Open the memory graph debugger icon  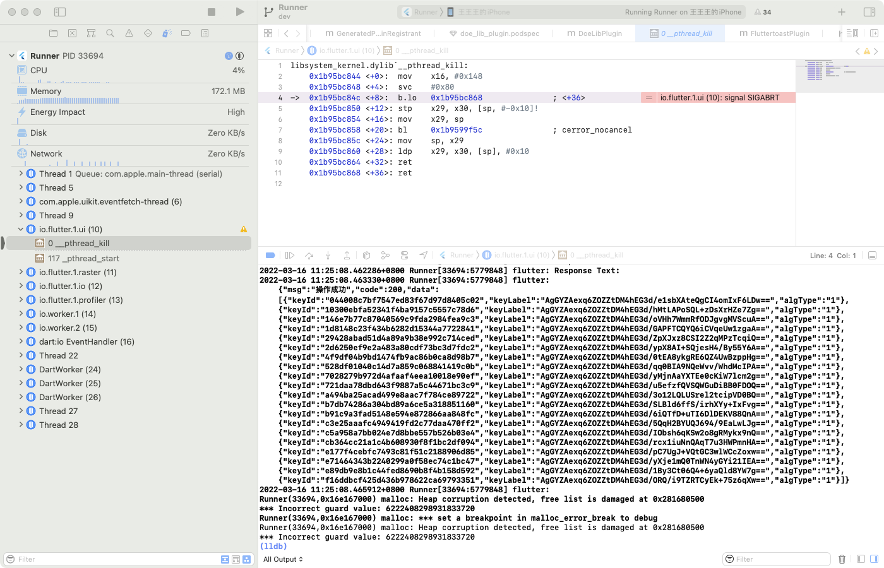click(385, 255)
